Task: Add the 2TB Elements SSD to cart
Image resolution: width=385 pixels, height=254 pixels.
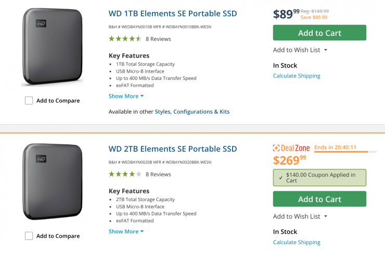Action: coord(319,199)
